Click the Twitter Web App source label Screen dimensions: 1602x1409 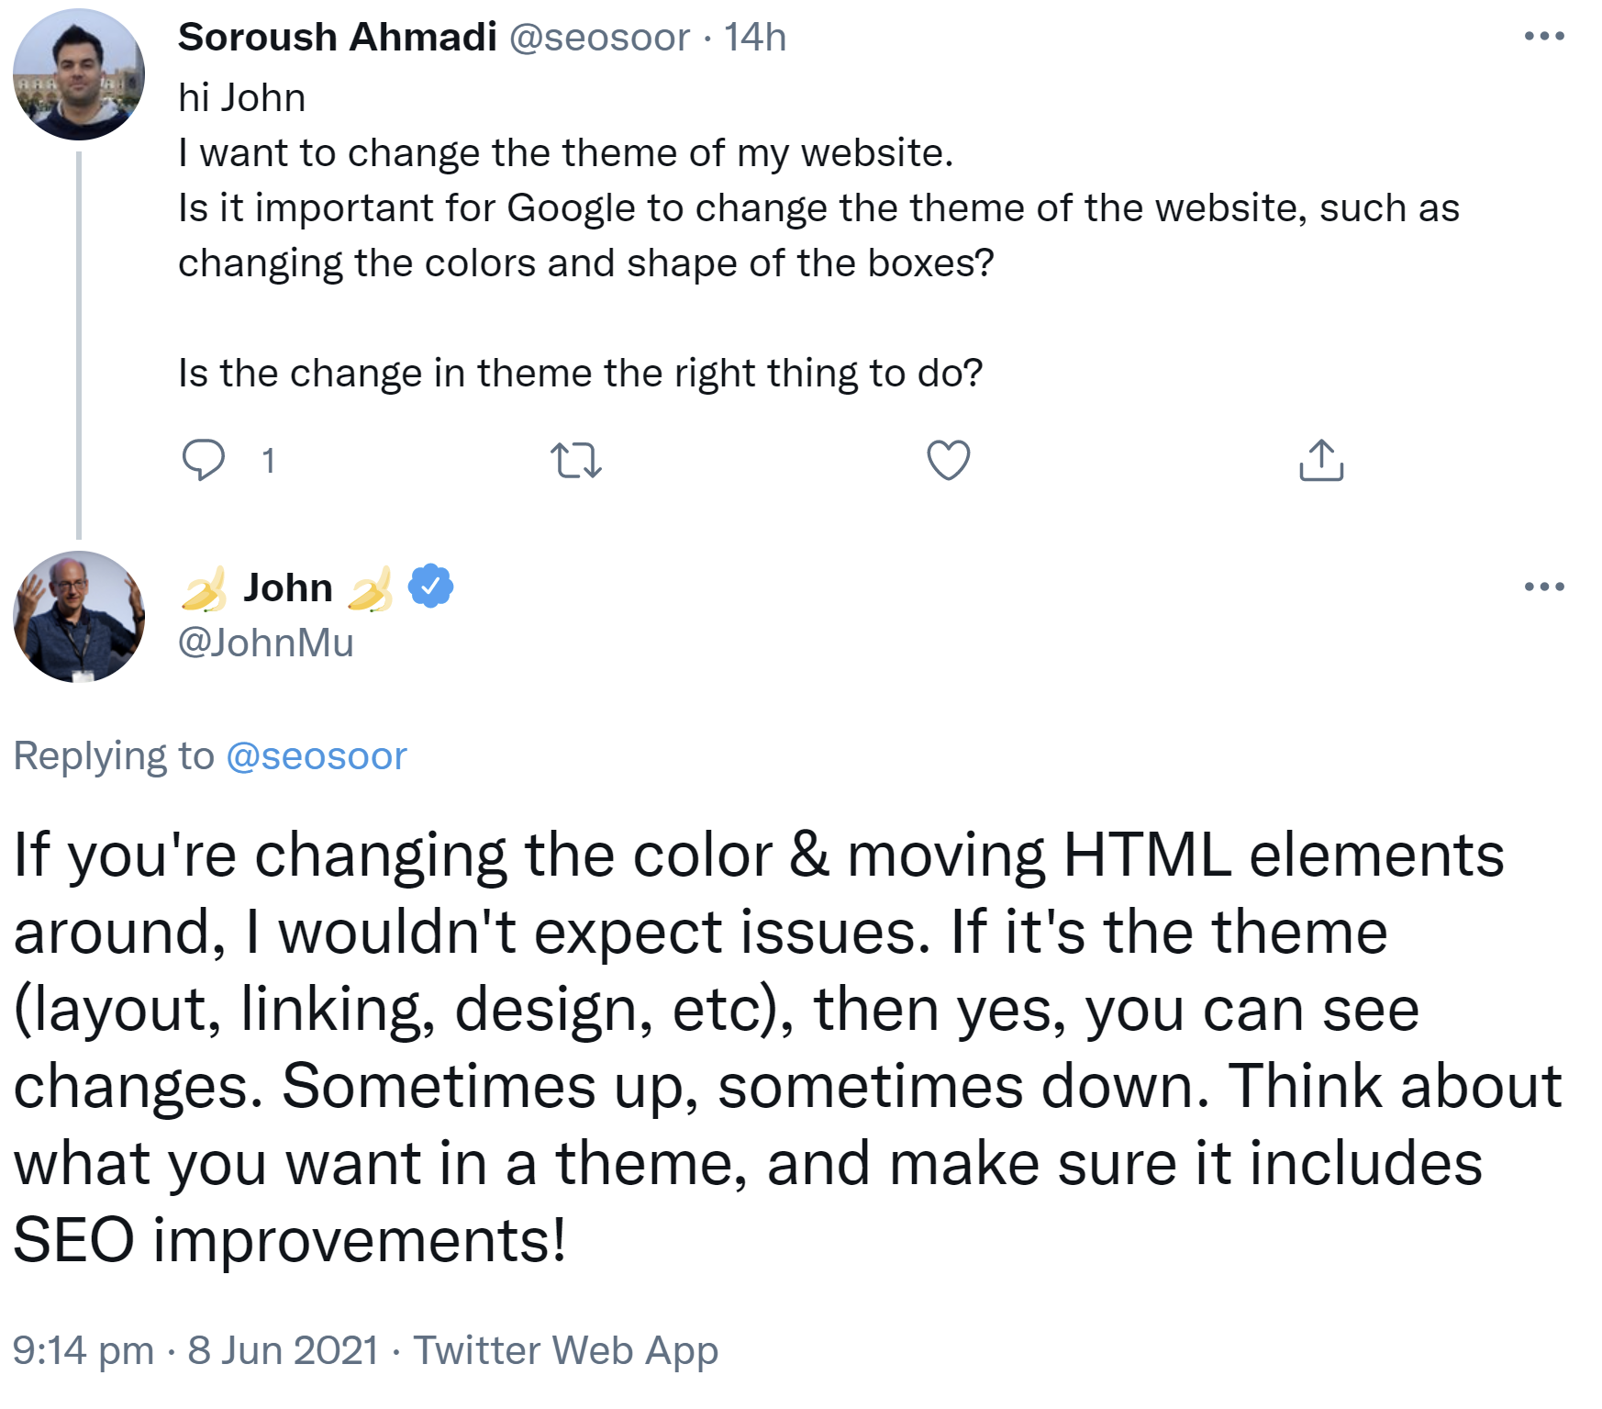(x=565, y=1350)
